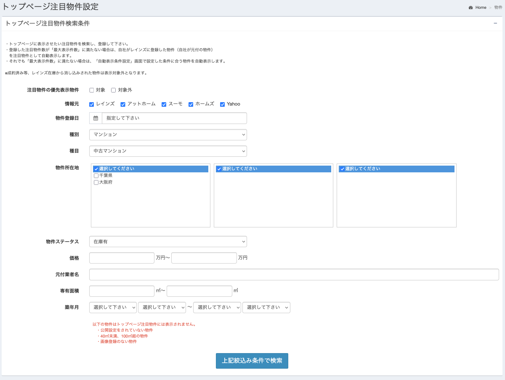This screenshot has width=505, height=380.
Task: Uncheck the ホームズ source checkbox
Action: tap(191, 104)
